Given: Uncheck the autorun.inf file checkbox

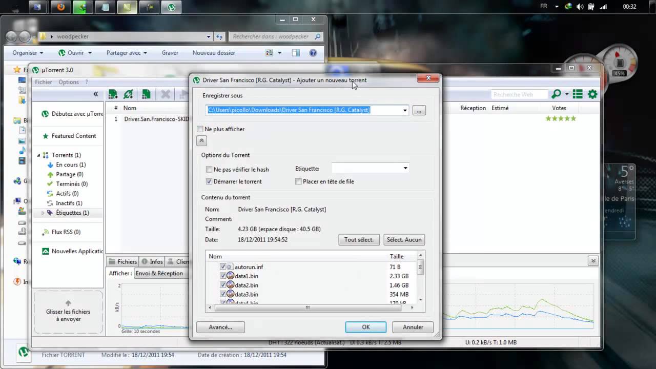Looking at the screenshot, I should (223, 267).
